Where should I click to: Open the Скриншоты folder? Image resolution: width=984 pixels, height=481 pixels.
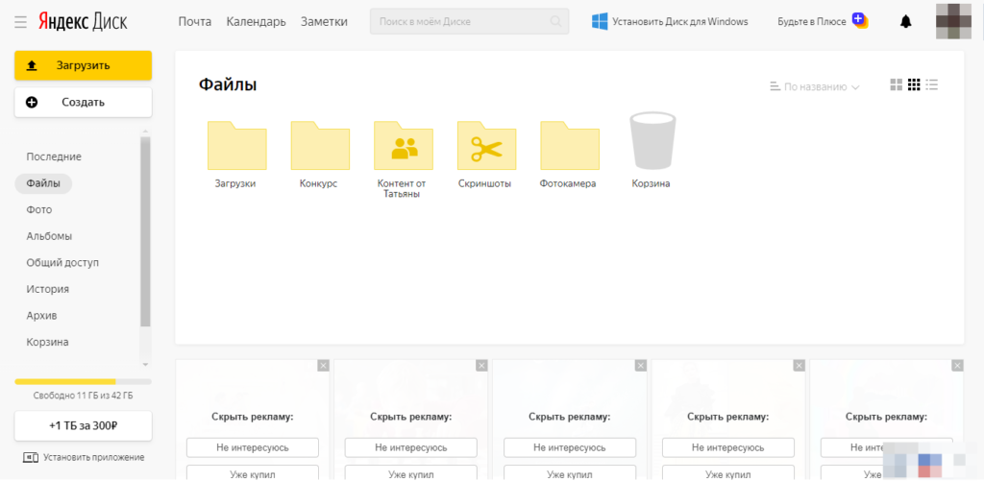coord(486,146)
